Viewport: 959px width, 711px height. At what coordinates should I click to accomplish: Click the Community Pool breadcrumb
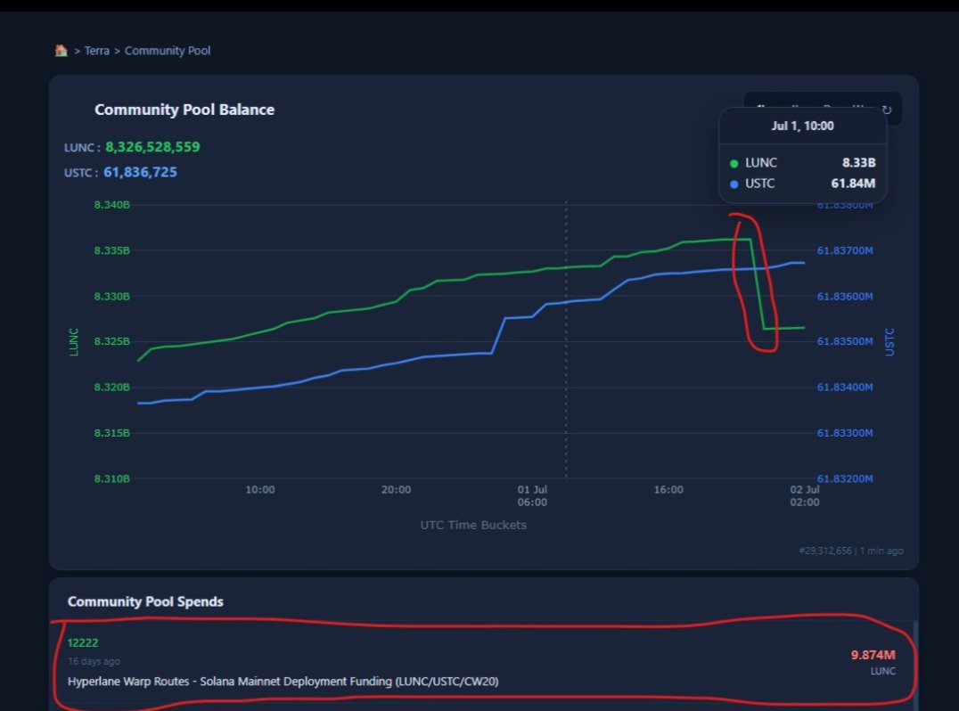click(168, 51)
